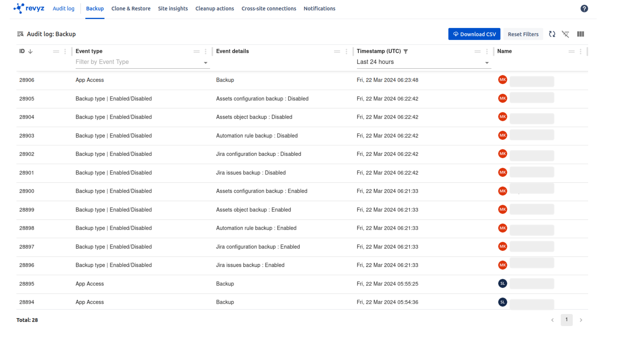
Task: Click the refresh audit log icon
Action: (x=552, y=34)
